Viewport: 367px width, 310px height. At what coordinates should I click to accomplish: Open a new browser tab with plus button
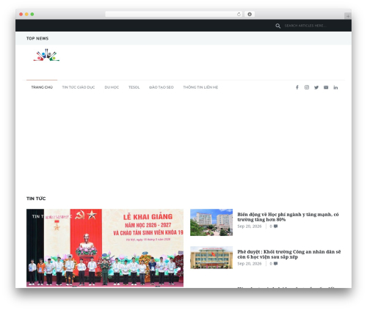coord(348,16)
